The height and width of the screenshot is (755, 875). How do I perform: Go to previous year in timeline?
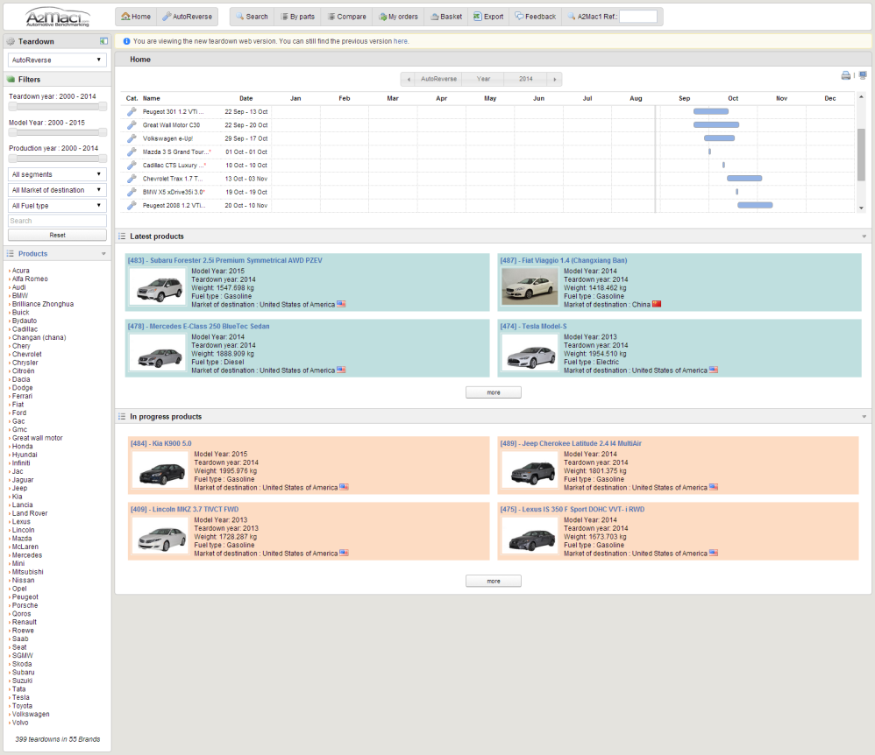(x=409, y=79)
